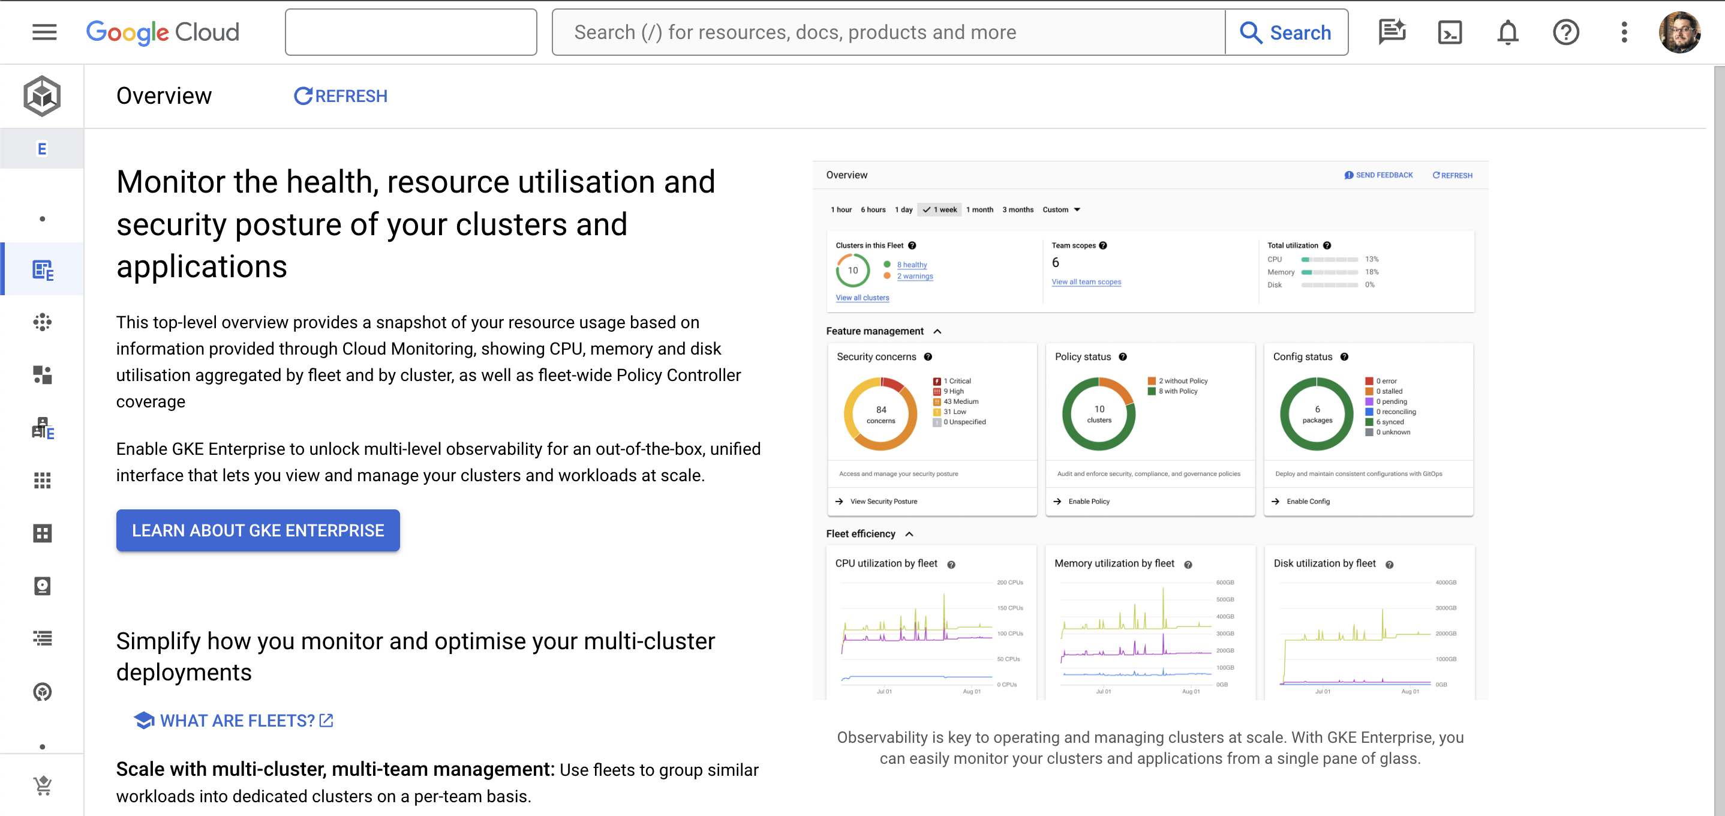Click '2 warnings' in the preview image
Screen dimensions: 1725x816
[915, 276]
